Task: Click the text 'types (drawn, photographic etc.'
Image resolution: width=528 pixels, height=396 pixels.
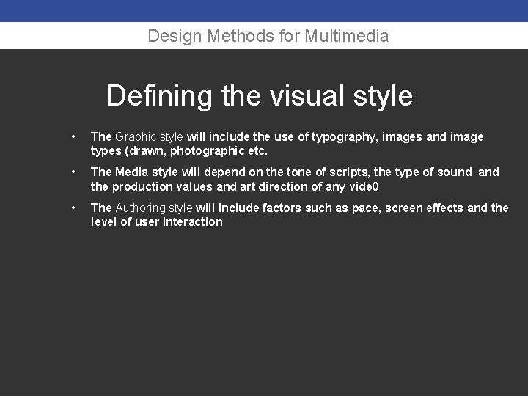Action: [179, 151]
